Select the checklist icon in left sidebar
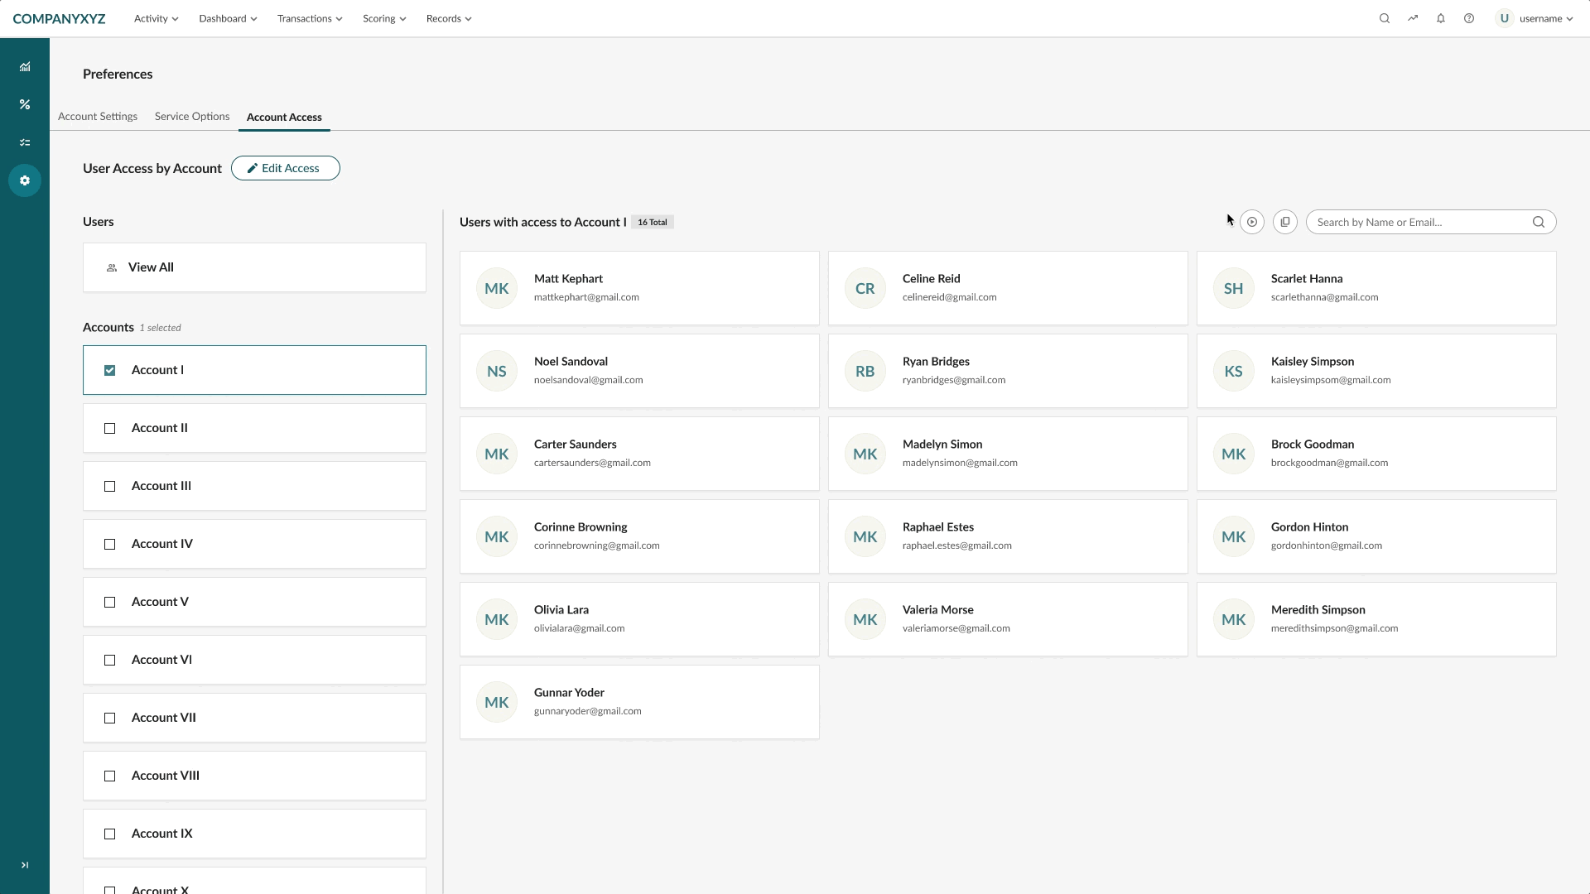 [25, 142]
